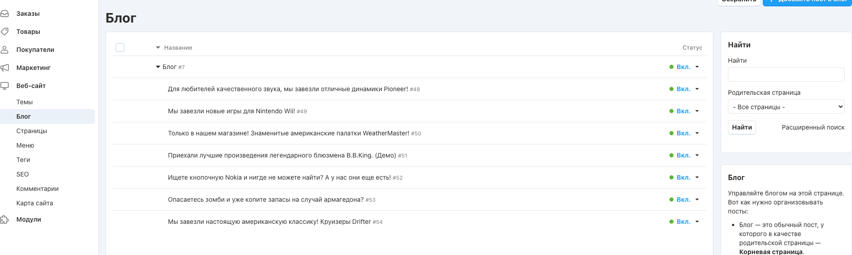852x255 pixels.
Task: Go to Темы submenu item
Action: coord(24,102)
